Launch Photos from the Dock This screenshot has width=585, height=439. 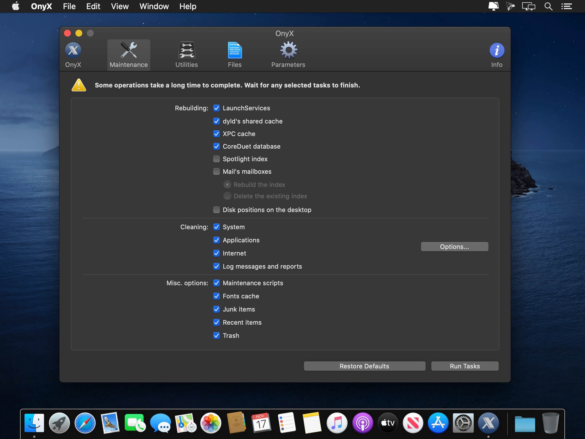pos(211,423)
